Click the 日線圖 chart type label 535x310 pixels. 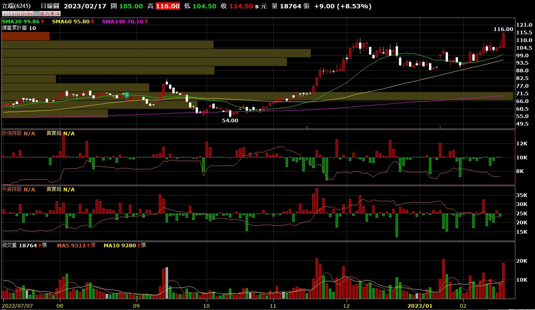tap(50, 6)
